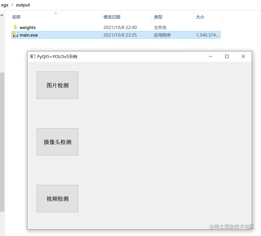Image resolution: width=261 pixels, height=236 pixels.
Task: Click the PyQt5+YOLOv5示例 title text
Action: (57, 56)
